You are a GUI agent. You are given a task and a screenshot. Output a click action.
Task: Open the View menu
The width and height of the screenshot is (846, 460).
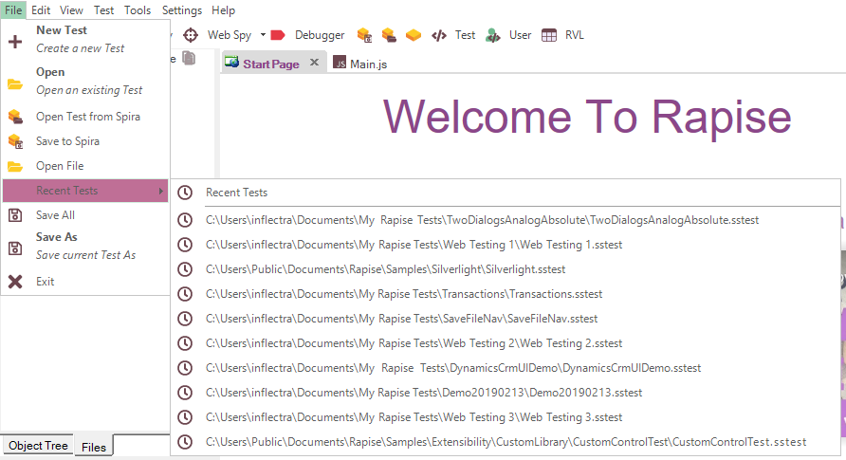point(71,10)
